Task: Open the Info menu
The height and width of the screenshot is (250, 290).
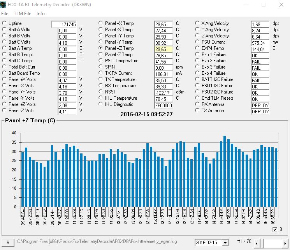Action: pyautogui.click(x=40, y=14)
